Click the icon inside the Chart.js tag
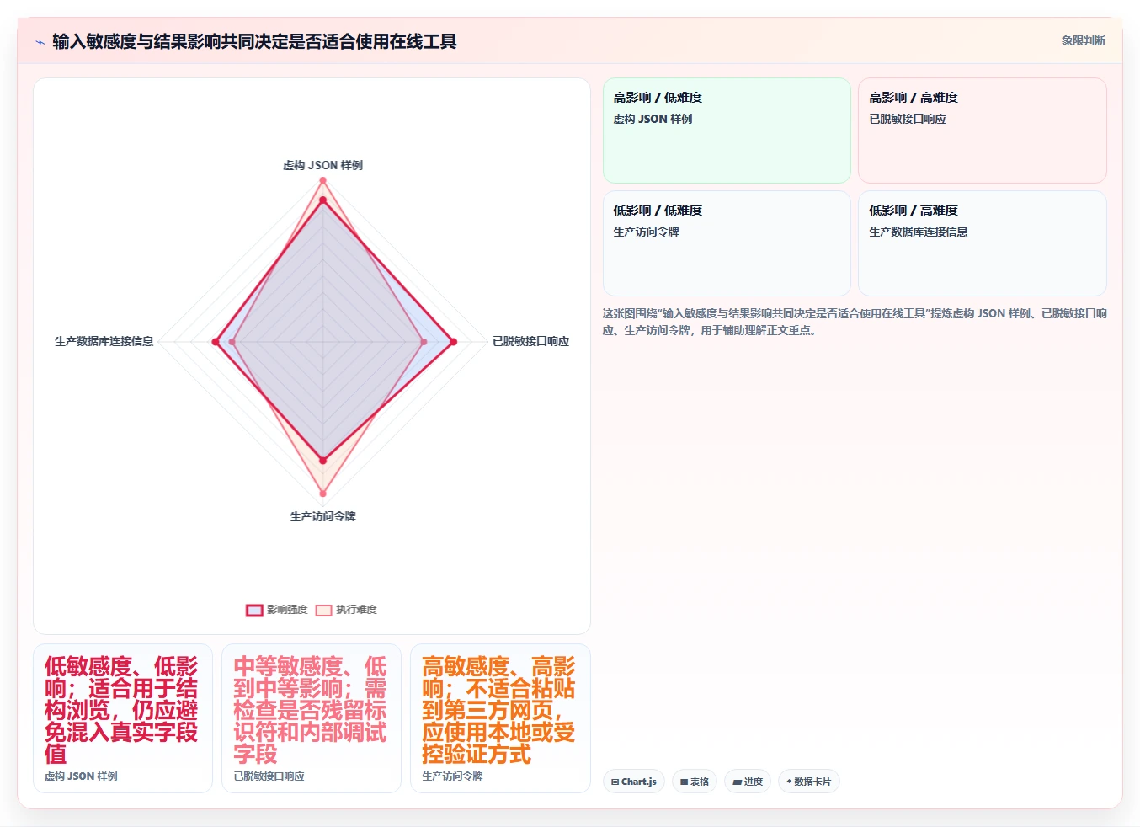 pyautogui.click(x=615, y=782)
